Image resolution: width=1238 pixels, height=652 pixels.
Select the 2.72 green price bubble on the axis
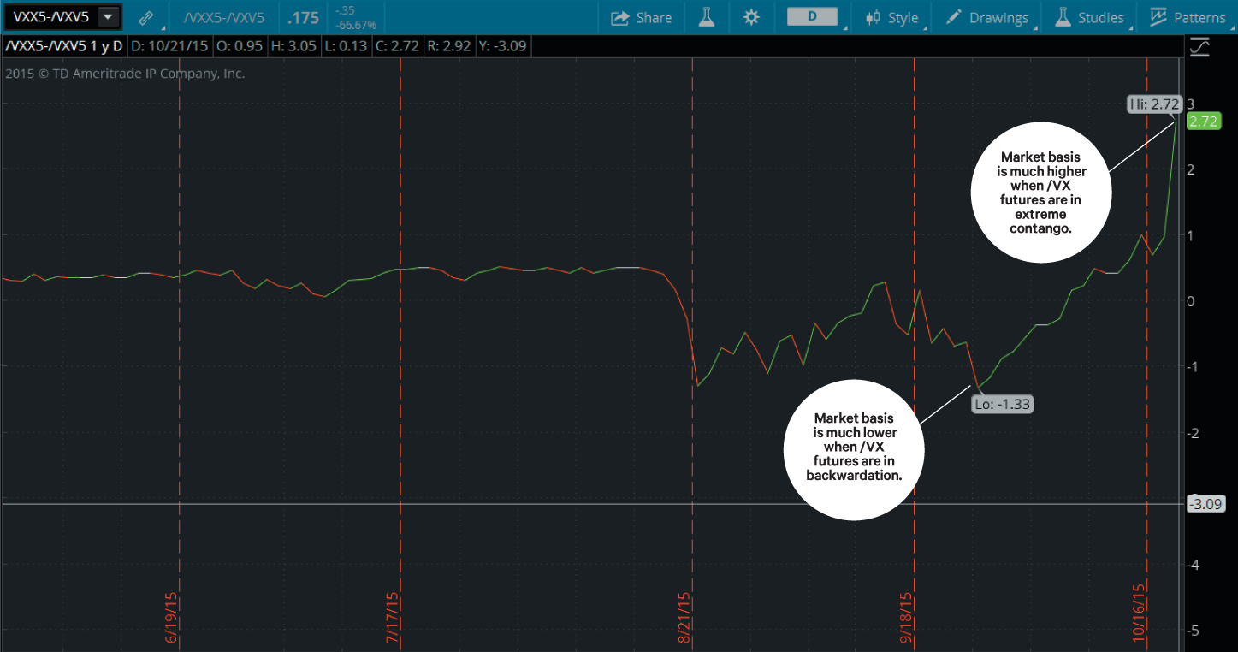coord(1204,121)
